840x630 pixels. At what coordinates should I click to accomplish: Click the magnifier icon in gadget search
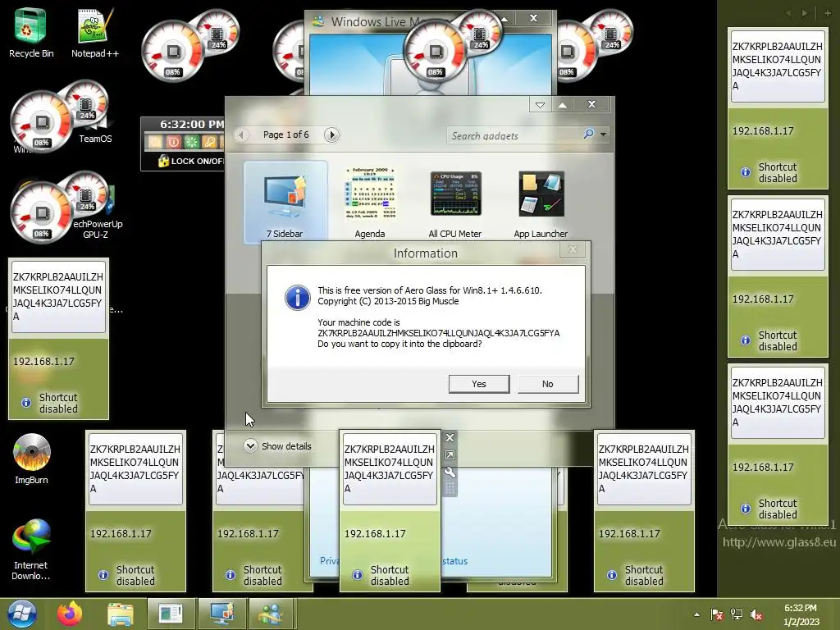588,134
